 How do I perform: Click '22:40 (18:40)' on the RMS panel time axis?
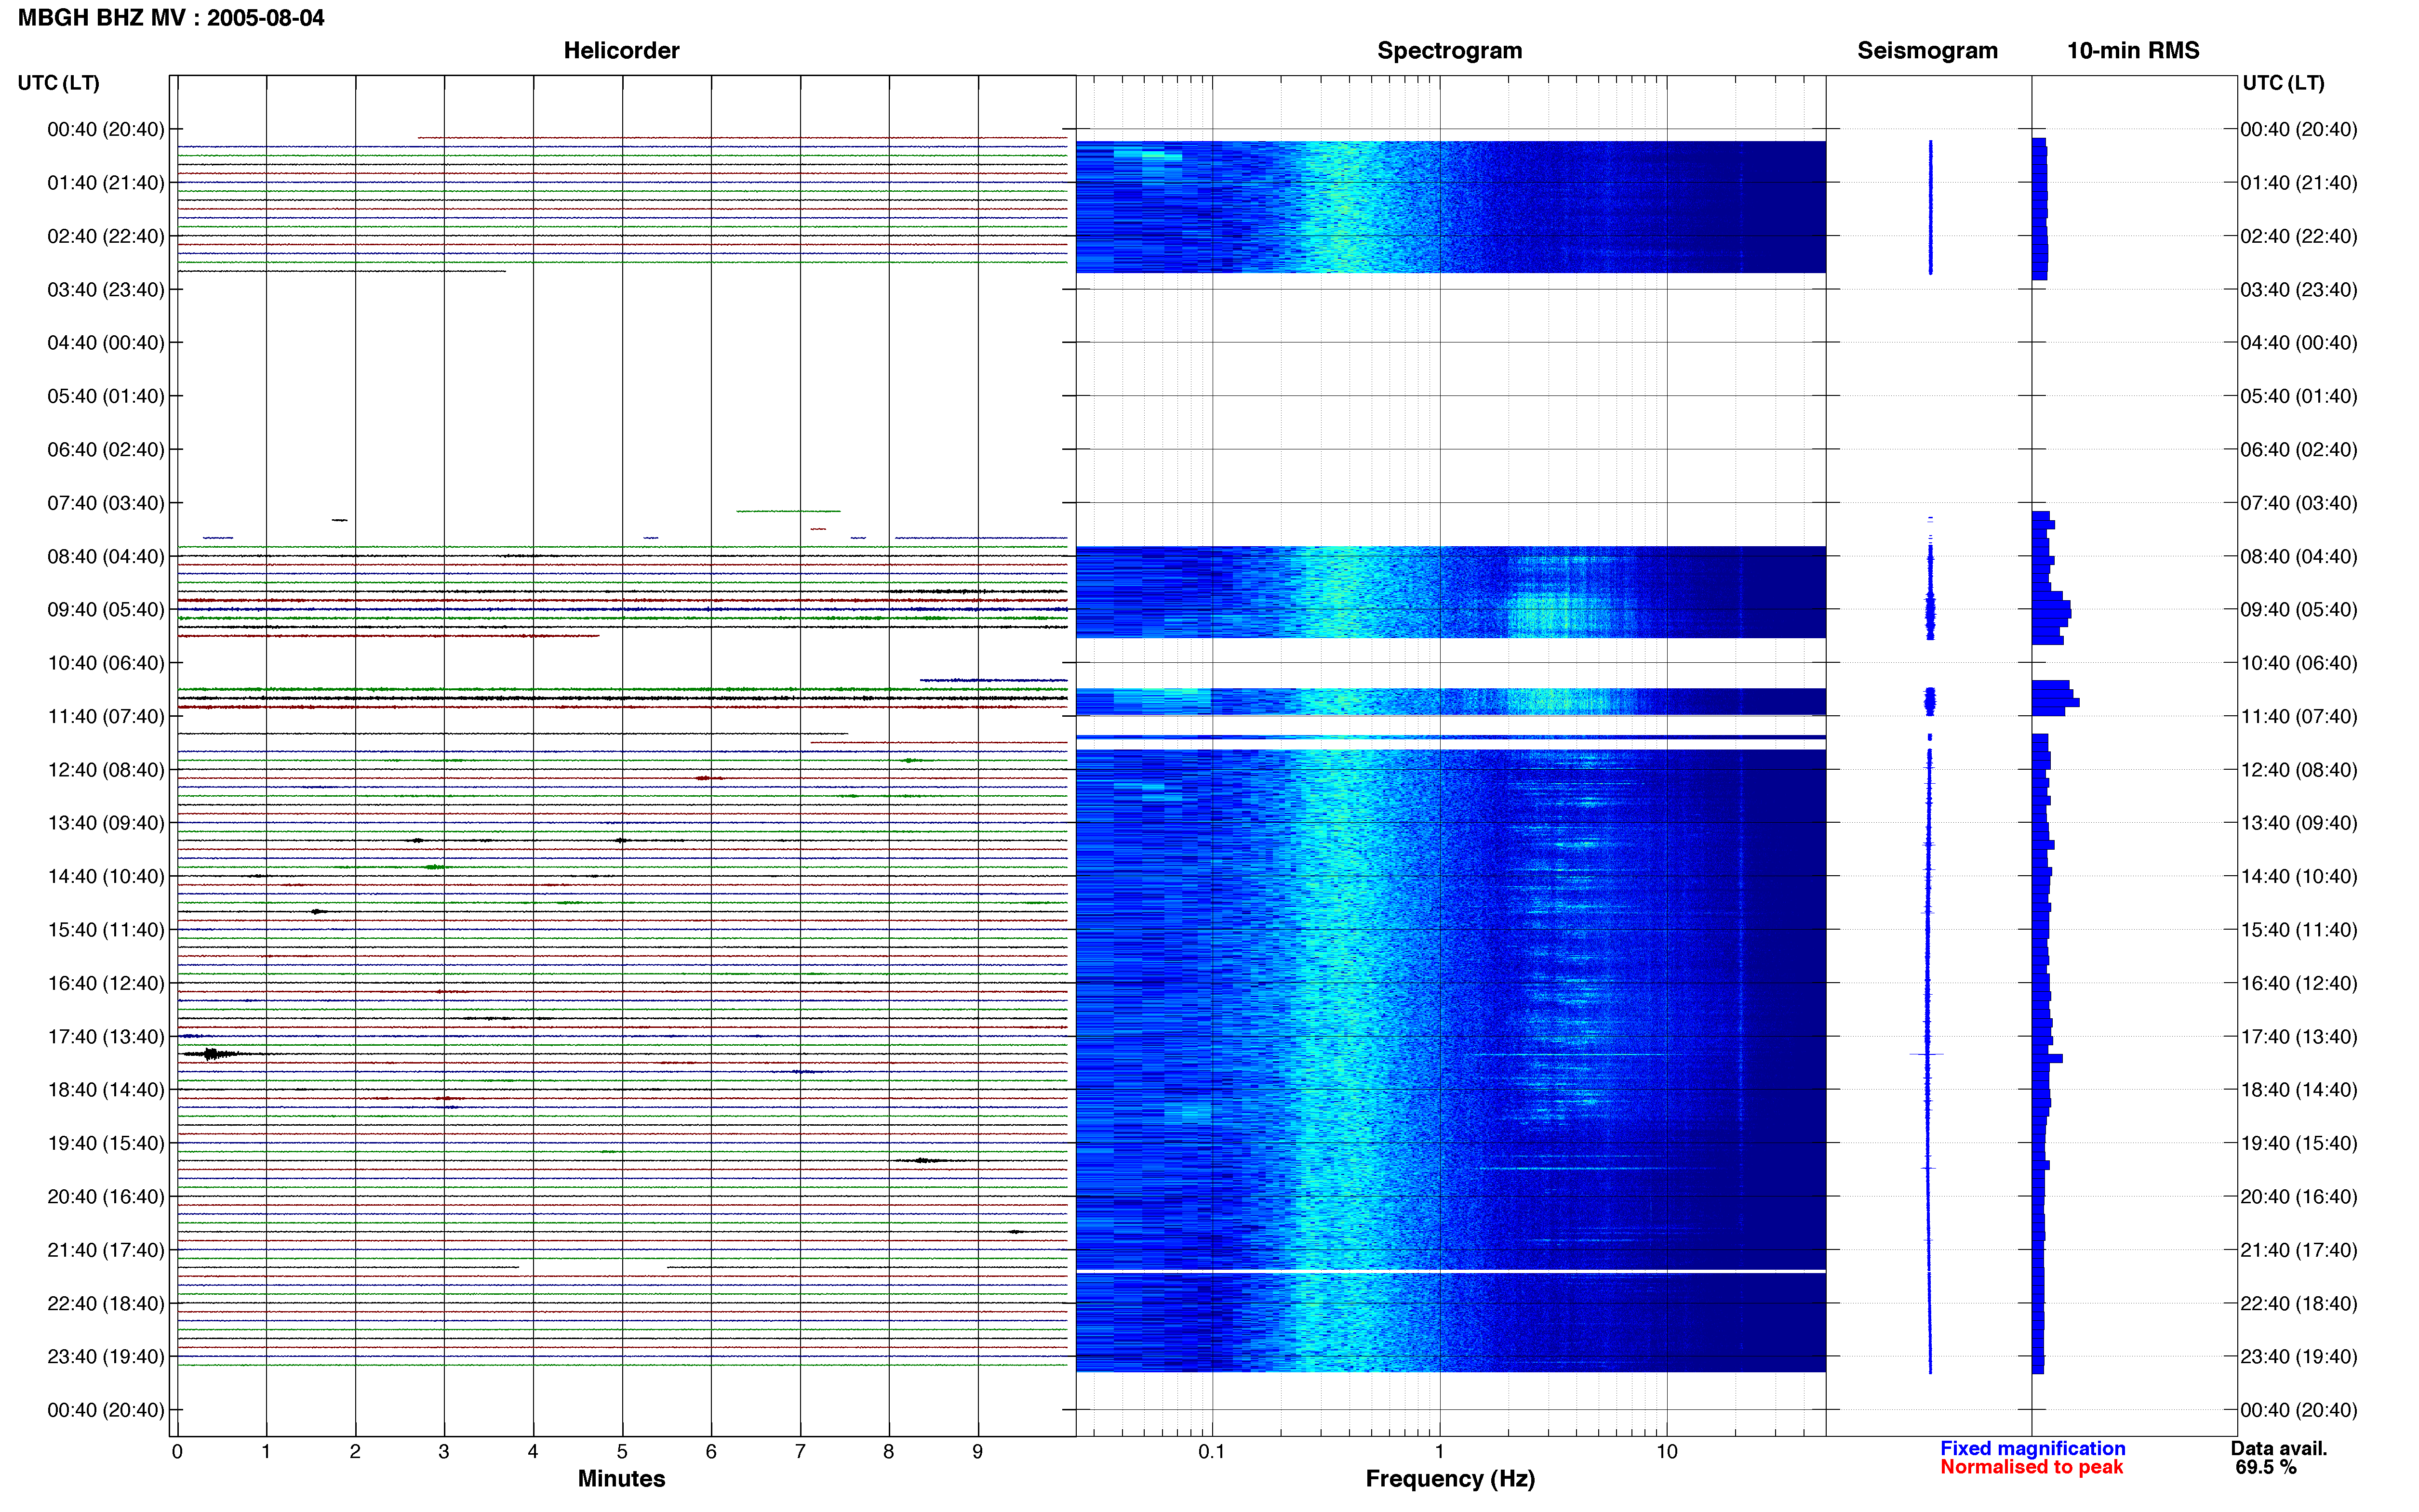(2299, 1303)
